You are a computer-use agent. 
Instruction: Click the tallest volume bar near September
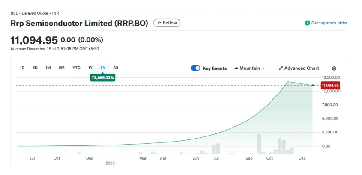click(x=259, y=144)
